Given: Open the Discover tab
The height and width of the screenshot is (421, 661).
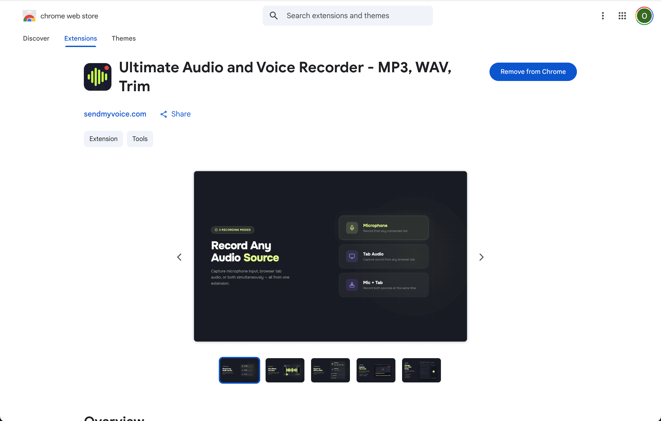Looking at the screenshot, I should pyautogui.click(x=36, y=38).
